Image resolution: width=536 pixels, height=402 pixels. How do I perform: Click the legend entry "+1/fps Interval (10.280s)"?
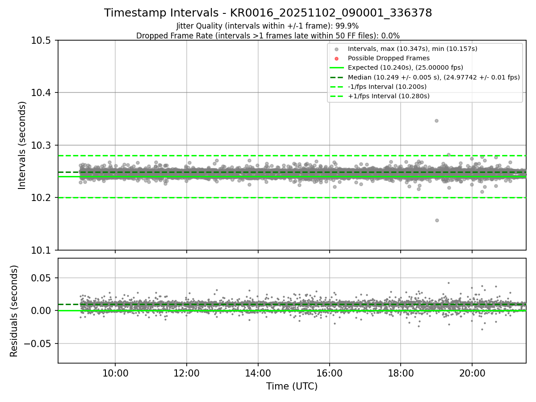coord(389,96)
